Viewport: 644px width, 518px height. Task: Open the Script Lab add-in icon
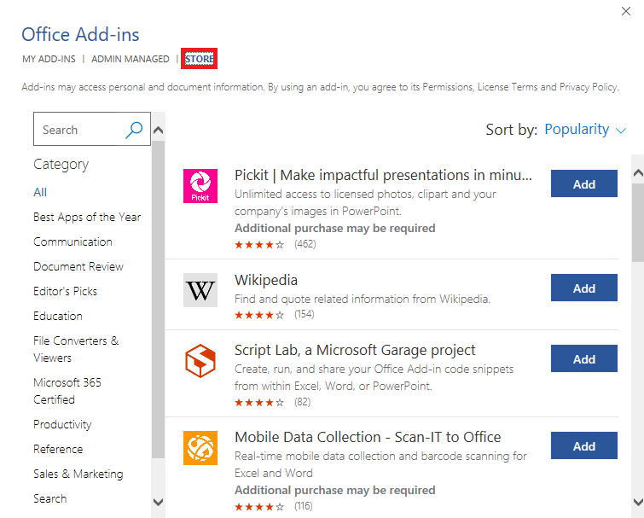[200, 361]
